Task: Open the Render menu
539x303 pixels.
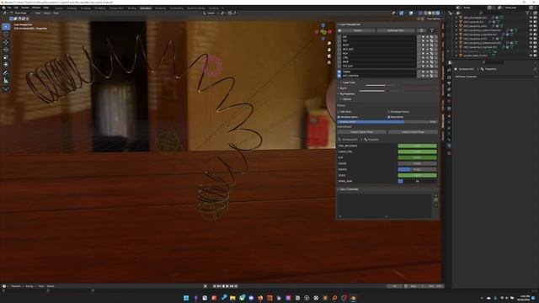Action: point(25,8)
